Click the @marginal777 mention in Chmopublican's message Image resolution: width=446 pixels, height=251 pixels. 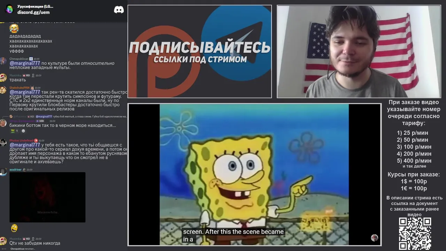click(25, 63)
